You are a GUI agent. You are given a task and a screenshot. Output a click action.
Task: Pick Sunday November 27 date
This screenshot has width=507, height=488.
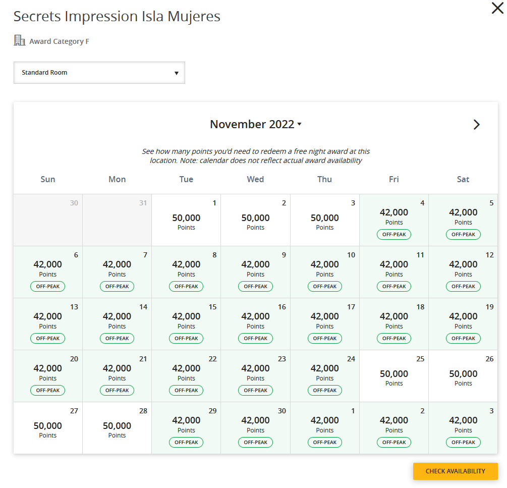[x=48, y=428]
